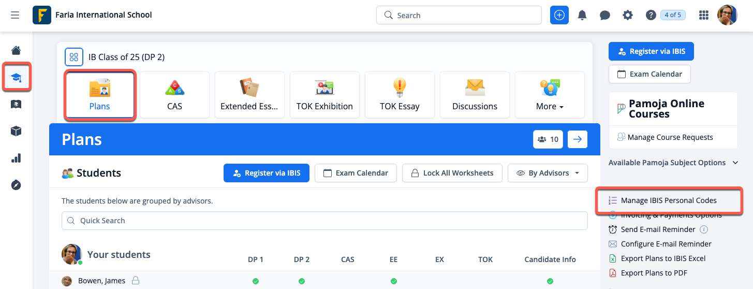753x289 pixels.
Task: Expand the More menu tile
Action: tap(550, 95)
